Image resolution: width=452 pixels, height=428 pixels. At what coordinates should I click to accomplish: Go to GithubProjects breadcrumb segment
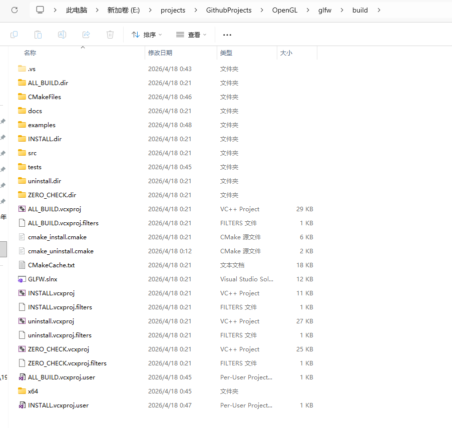229,10
